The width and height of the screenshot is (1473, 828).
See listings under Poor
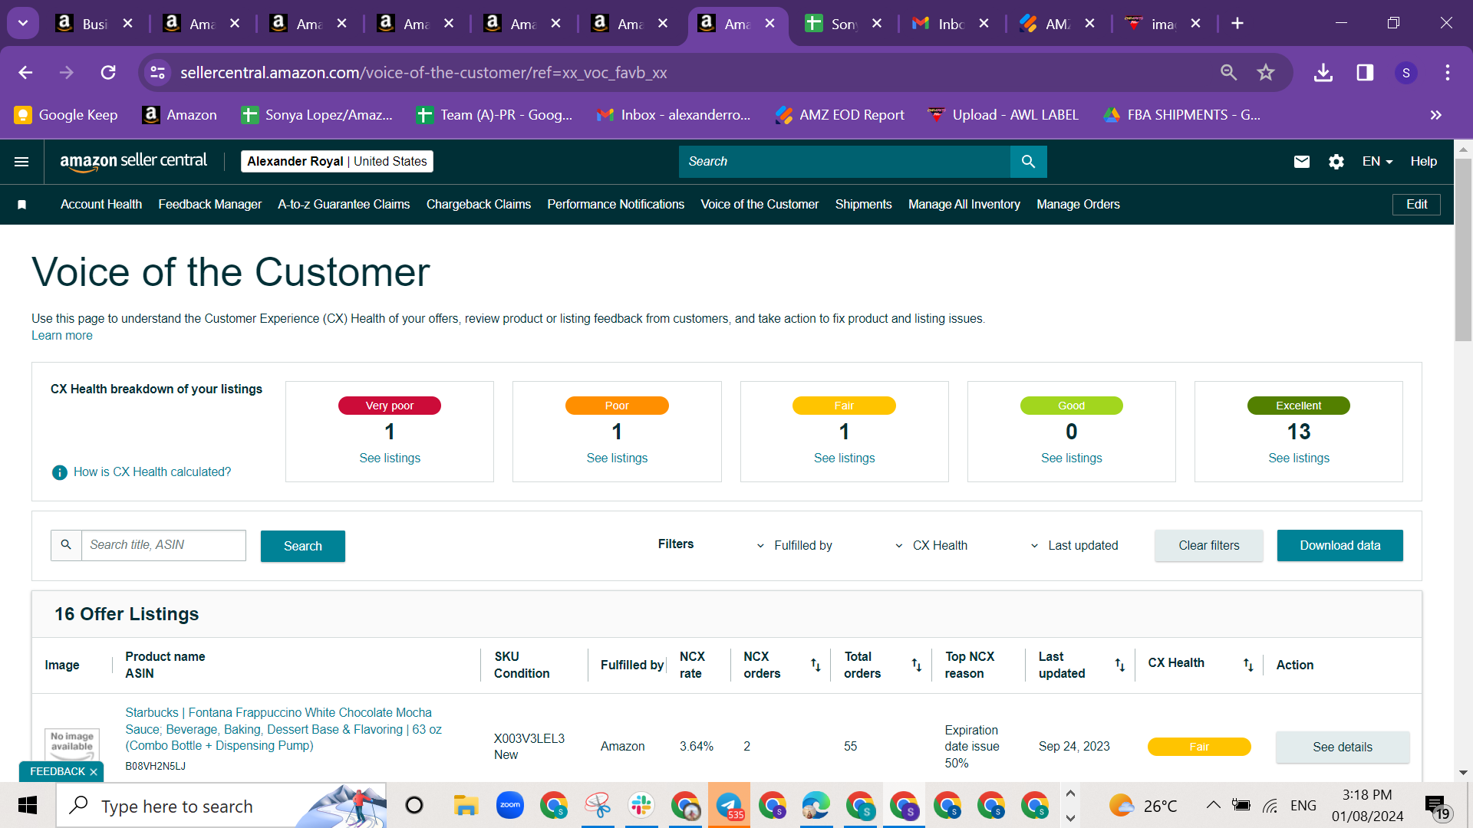point(617,458)
